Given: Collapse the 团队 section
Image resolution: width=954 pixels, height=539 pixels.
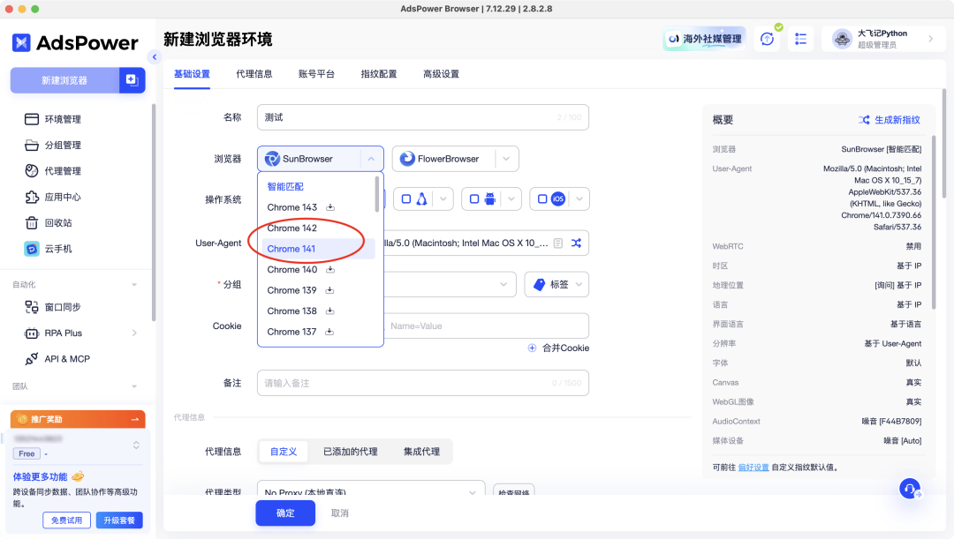Looking at the screenshot, I should tap(134, 386).
